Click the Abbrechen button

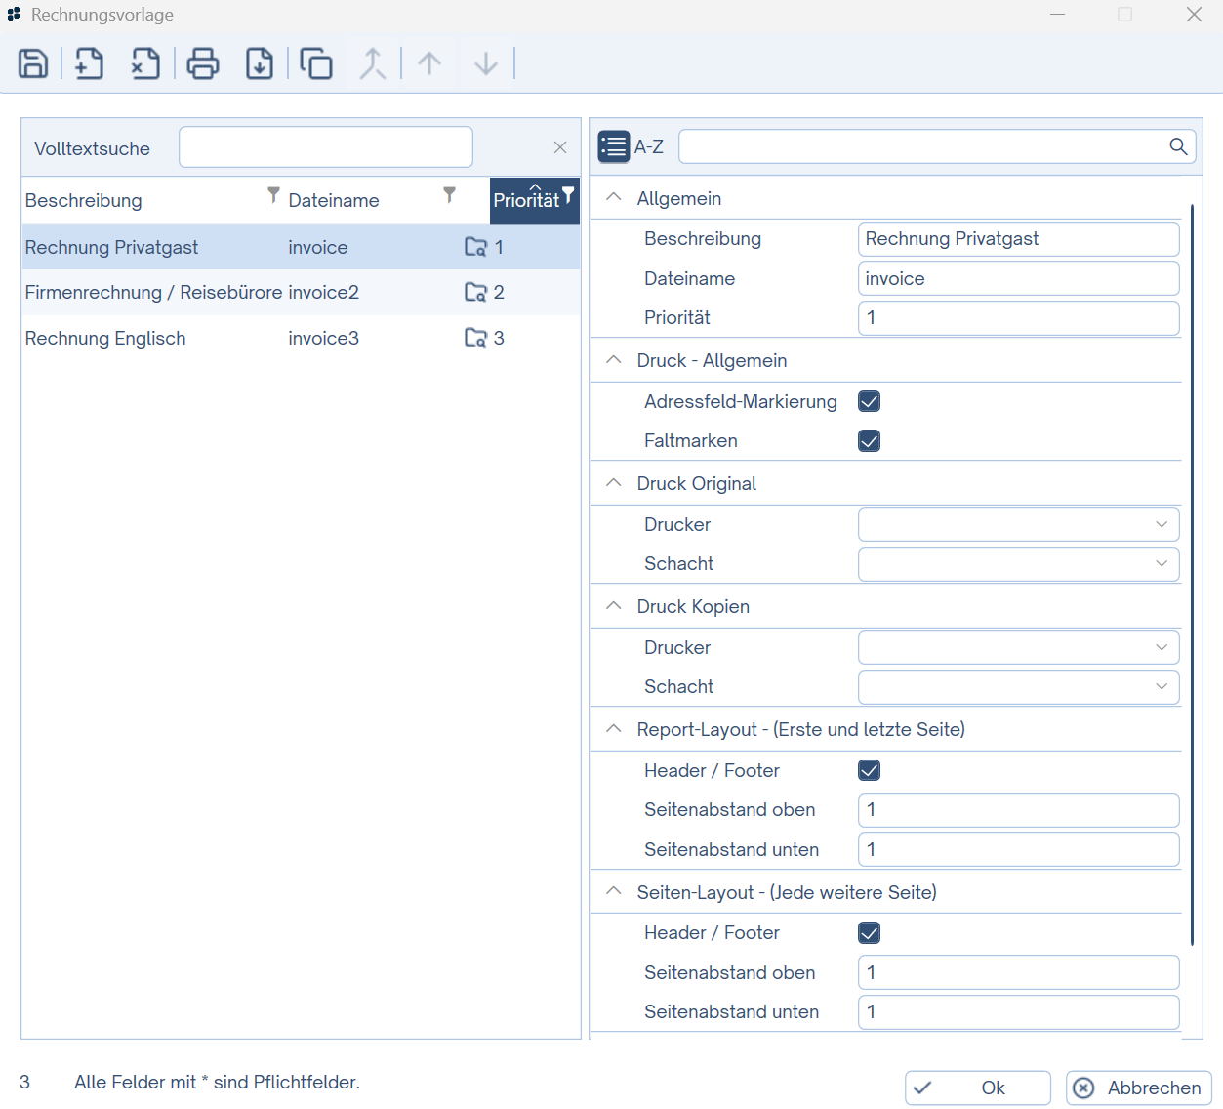pos(1139,1088)
